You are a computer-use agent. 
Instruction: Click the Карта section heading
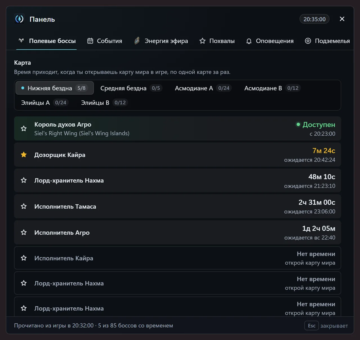(22, 63)
